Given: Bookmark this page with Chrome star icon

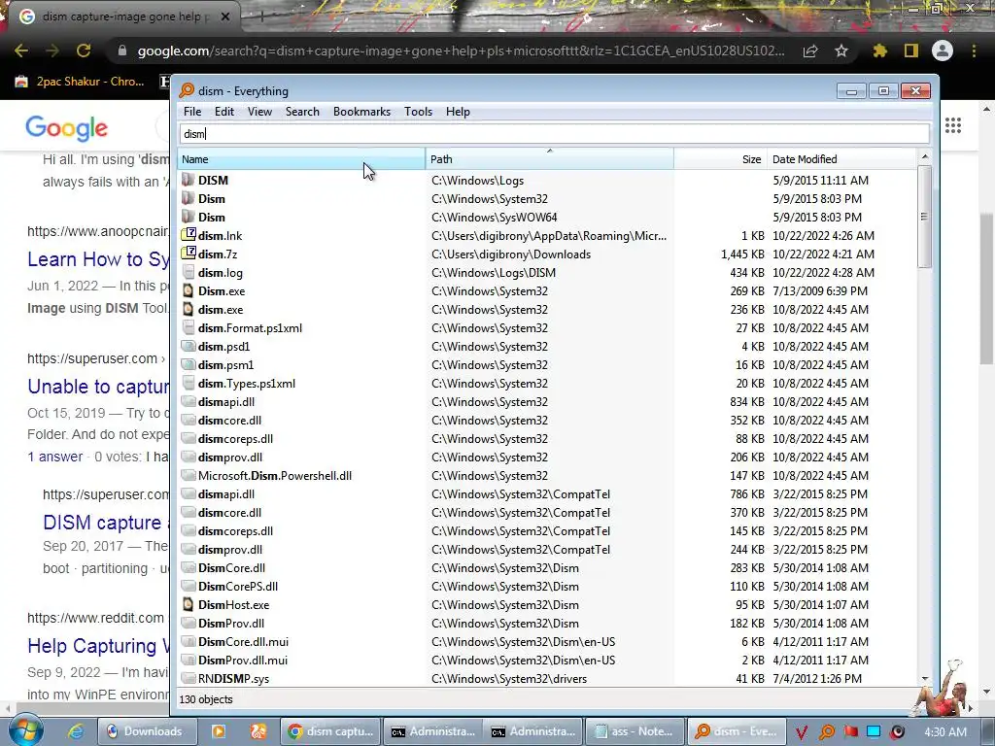Looking at the screenshot, I should pyautogui.click(x=841, y=51).
